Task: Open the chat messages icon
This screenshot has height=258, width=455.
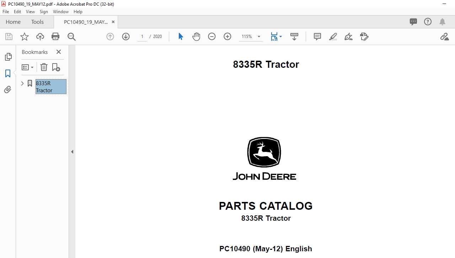Action: click(x=413, y=22)
